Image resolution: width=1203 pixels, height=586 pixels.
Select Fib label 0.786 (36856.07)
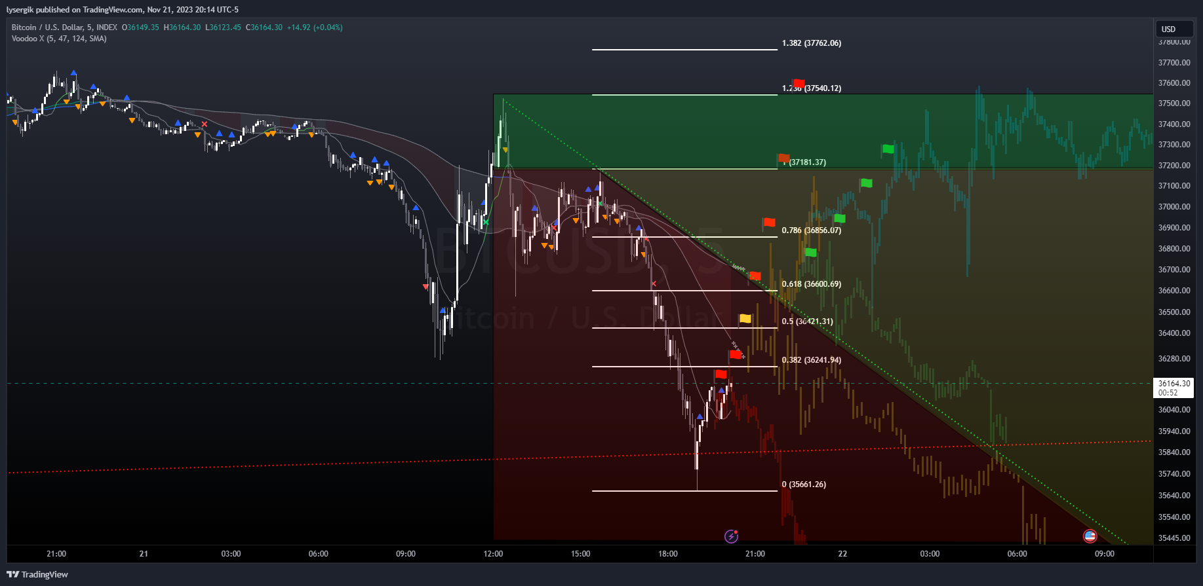point(811,230)
